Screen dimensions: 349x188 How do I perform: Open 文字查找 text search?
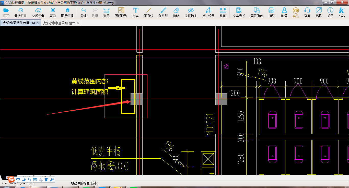point(239,13)
